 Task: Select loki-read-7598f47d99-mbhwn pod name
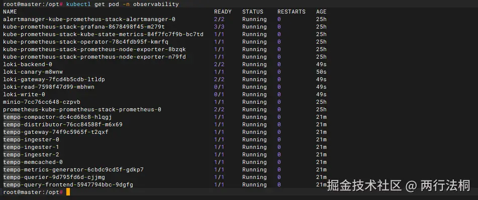[49, 87]
